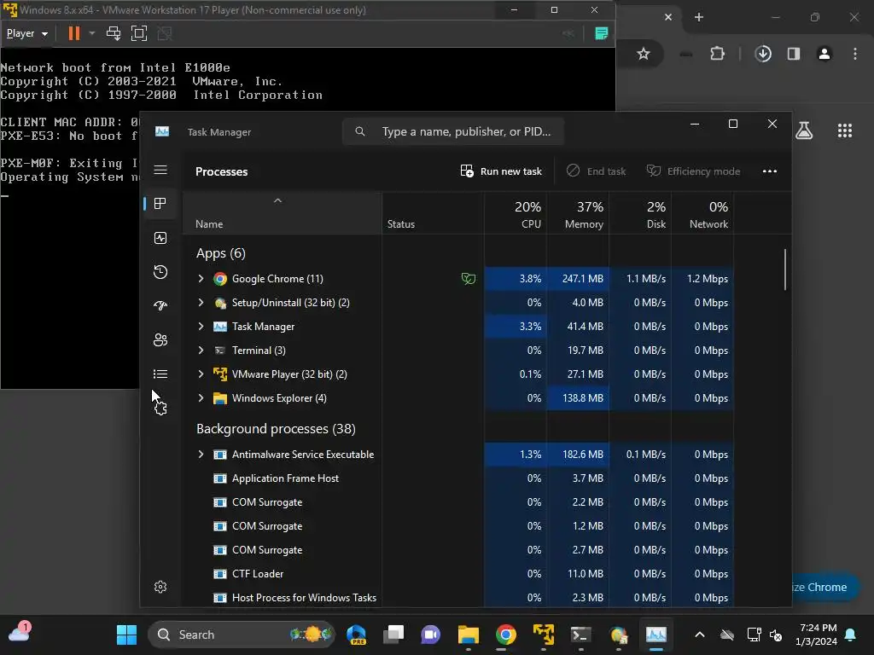Toggle Chrome side panel icon

click(x=794, y=54)
